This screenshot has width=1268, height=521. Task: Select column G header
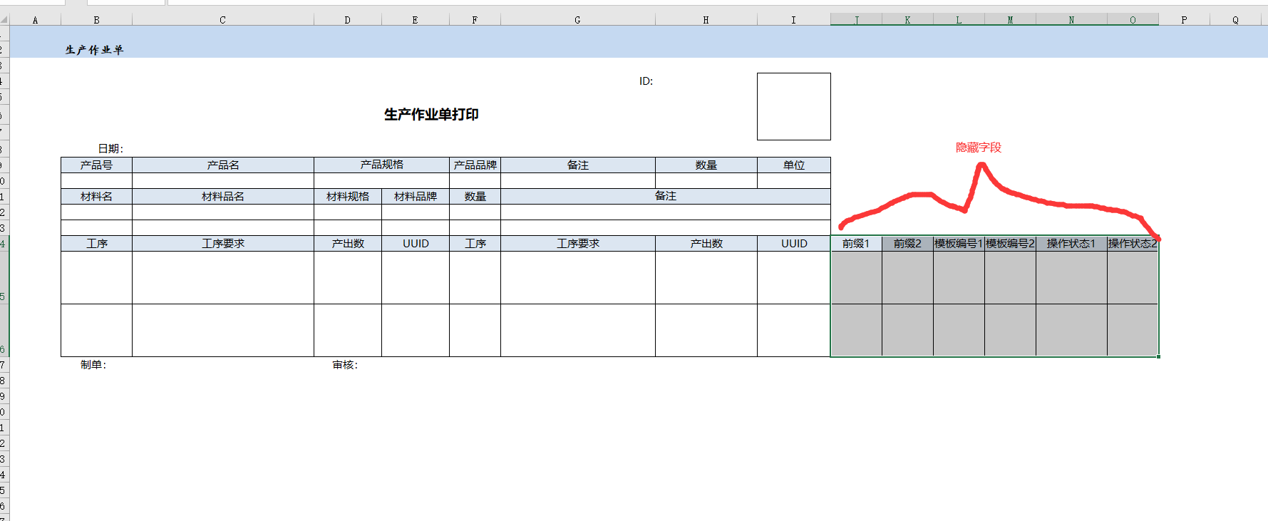[x=577, y=20]
